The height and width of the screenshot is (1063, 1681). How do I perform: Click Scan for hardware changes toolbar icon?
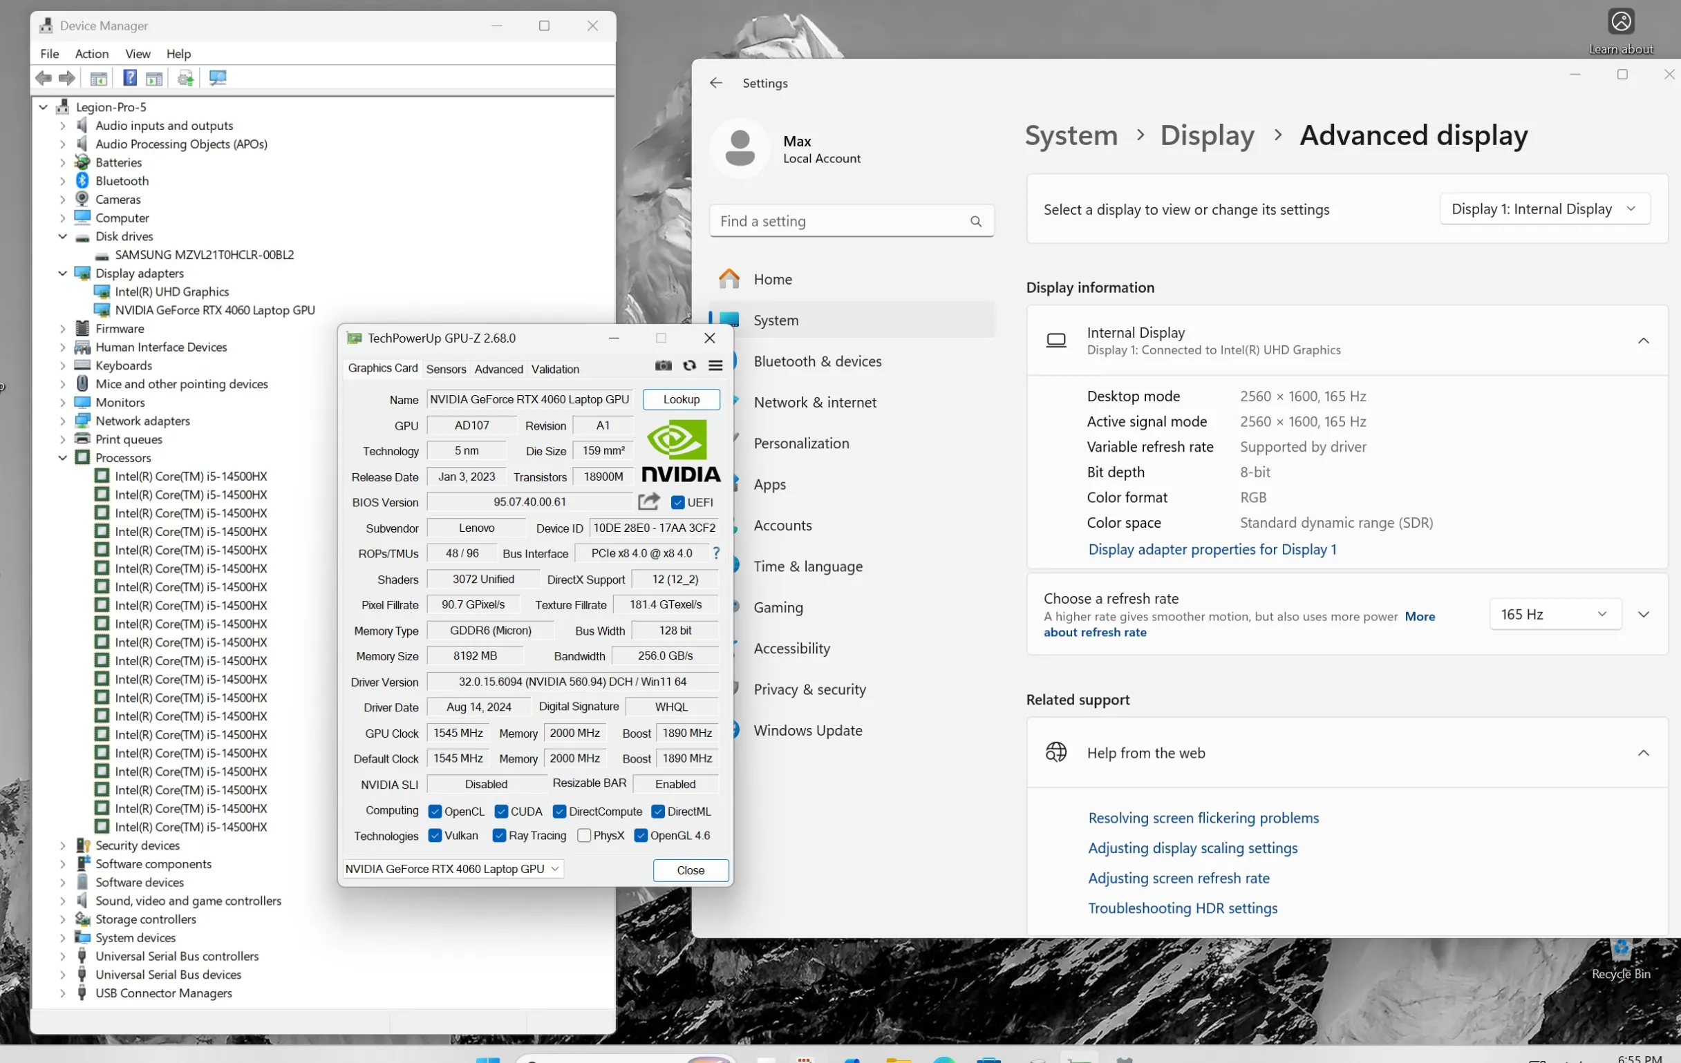(x=218, y=77)
